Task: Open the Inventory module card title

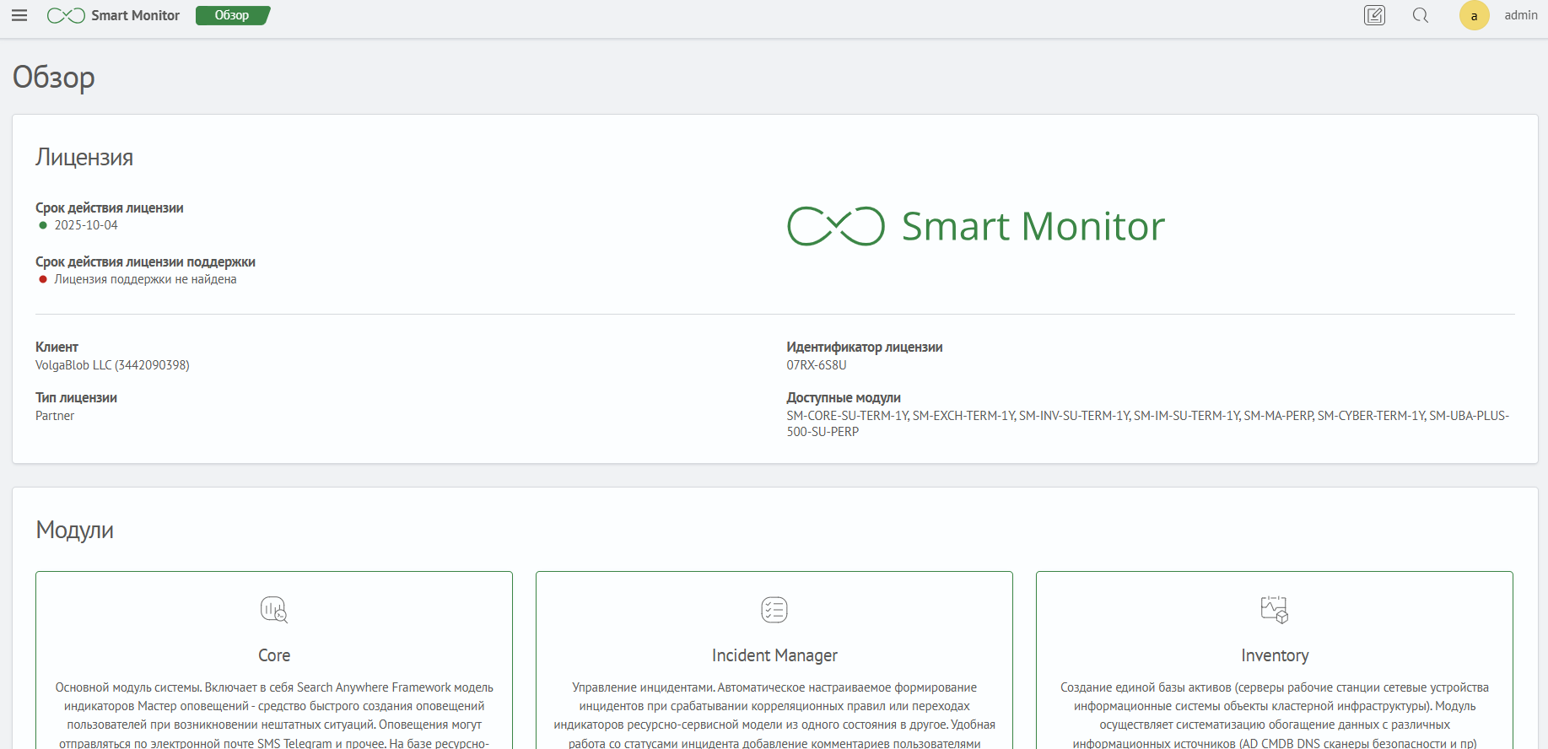Action: point(1275,655)
